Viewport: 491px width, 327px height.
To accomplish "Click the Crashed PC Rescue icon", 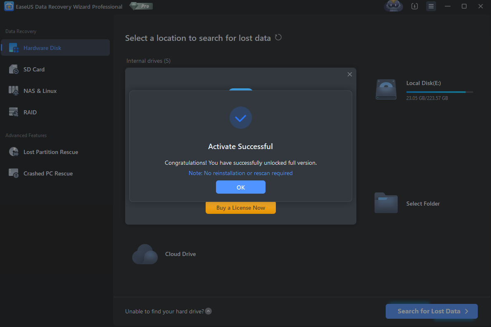I will click(x=14, y=173).
